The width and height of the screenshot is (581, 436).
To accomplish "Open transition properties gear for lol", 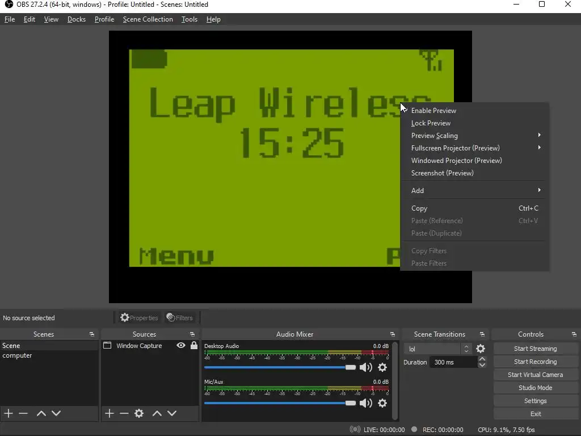I will (481, 349).
